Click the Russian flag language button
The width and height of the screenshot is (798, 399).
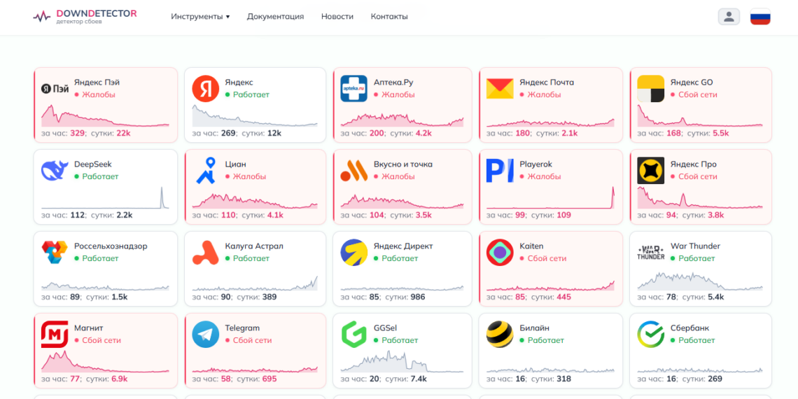[x=760, y=16]
